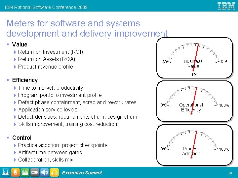Click '100%' on the Process Adoption gauge
The height and width of the screenshot is (178, 238).
[x=224, y=149]
